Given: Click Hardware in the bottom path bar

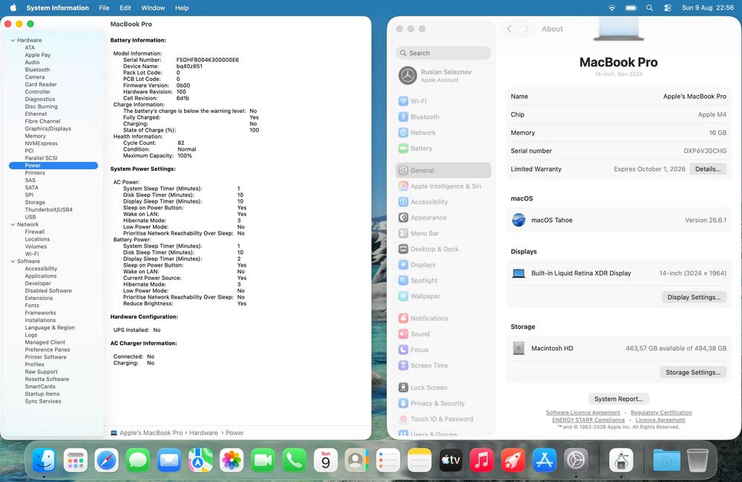Looking at the screenshot, I should 203,433.
